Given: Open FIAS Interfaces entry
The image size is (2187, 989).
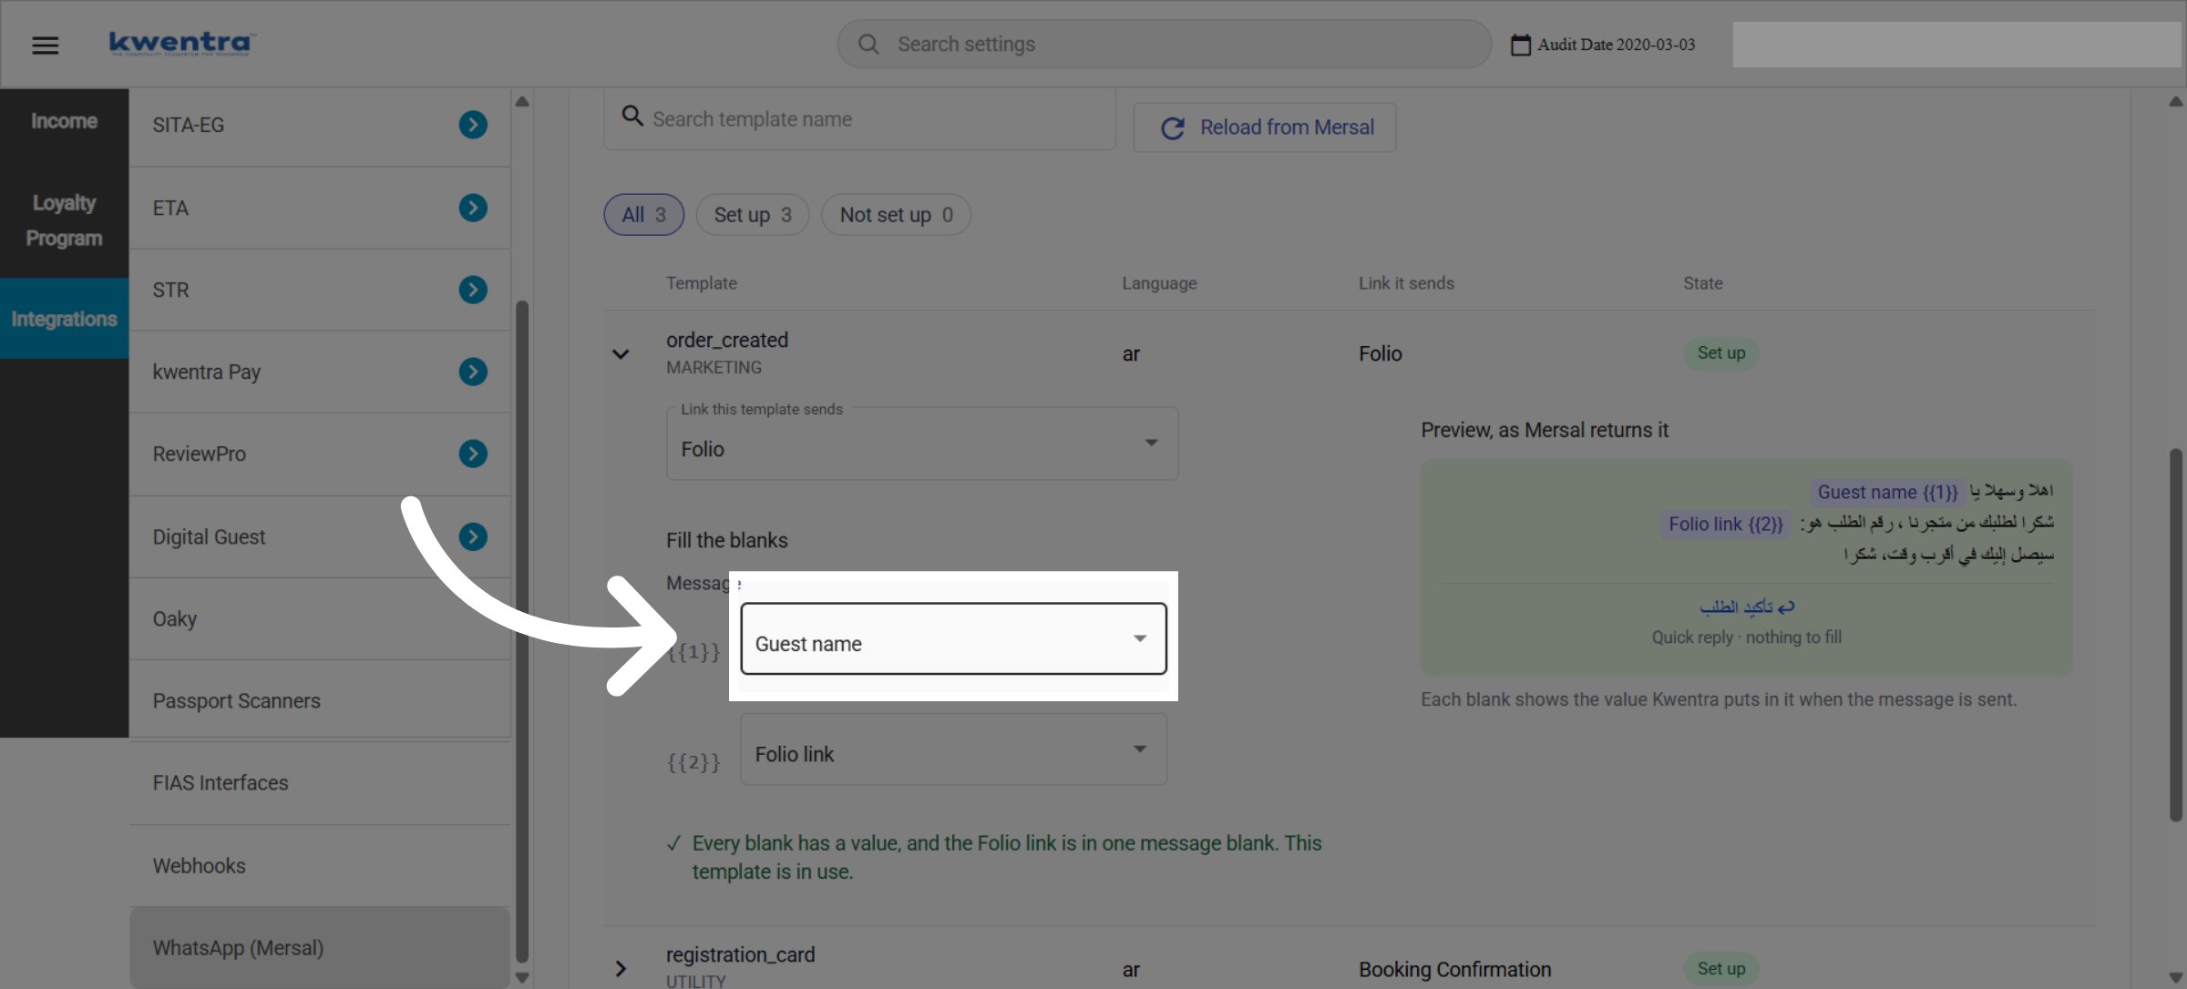Looking at the screenshot, I should pyautogui.click(x=320, y=783).
